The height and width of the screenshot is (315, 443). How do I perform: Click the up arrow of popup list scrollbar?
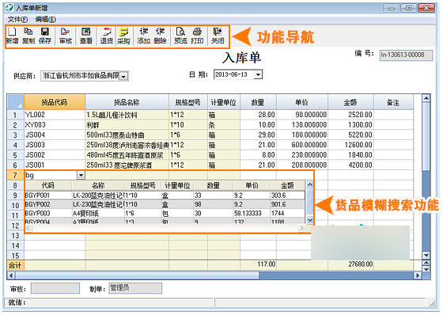click(x=310, y=185)
